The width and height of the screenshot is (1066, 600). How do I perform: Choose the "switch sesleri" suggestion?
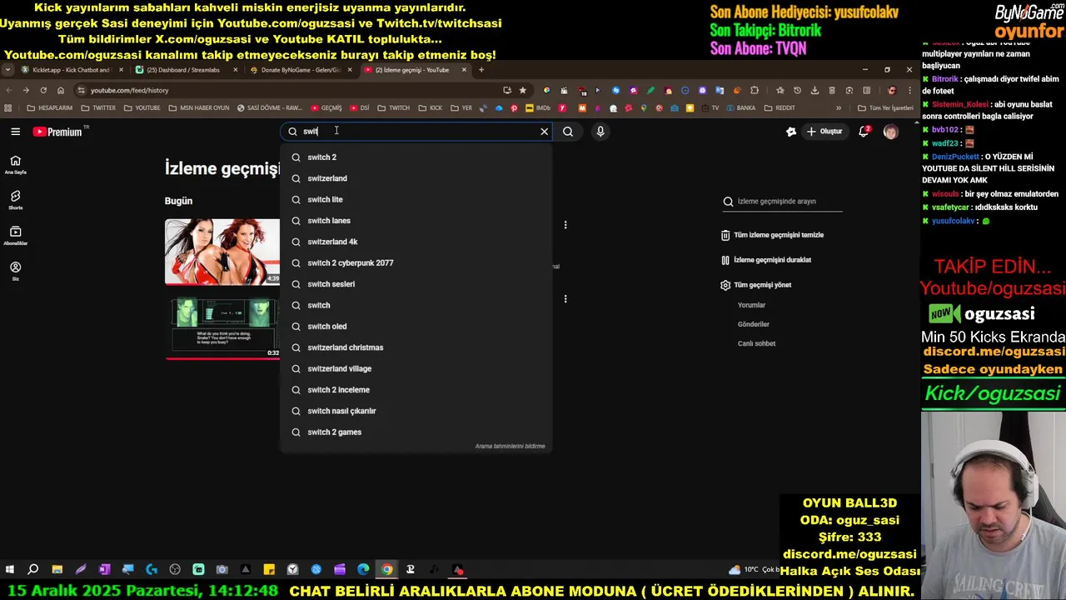(416, 284)
